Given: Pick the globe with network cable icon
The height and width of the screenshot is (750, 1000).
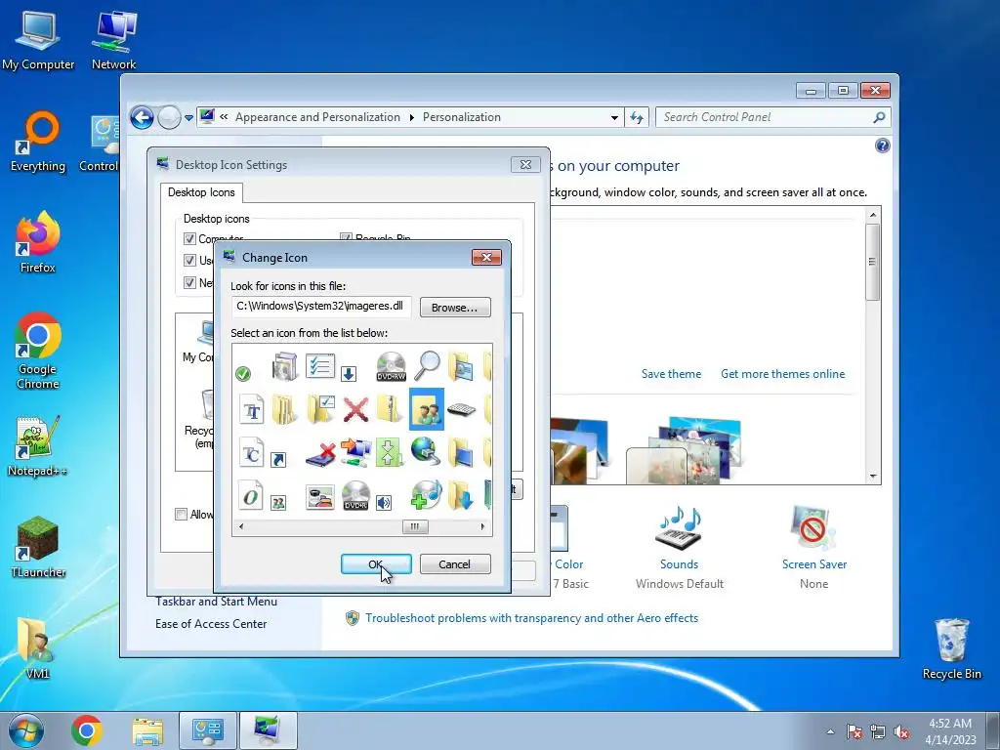Looking at the screenshot, I should click(426, 451).
